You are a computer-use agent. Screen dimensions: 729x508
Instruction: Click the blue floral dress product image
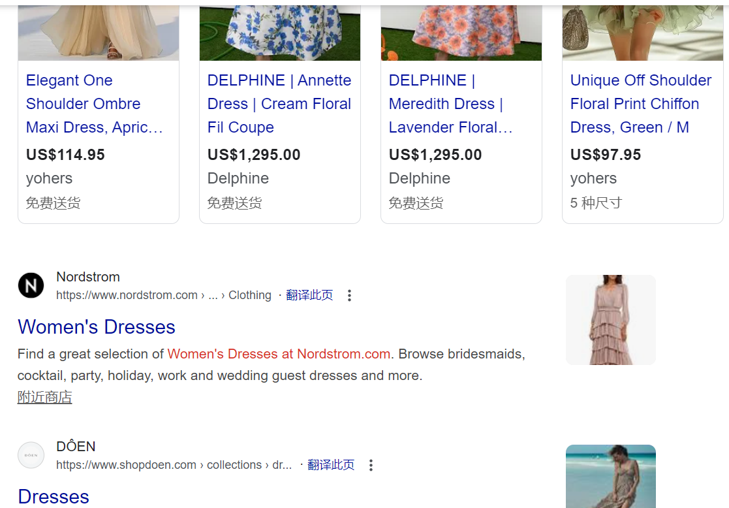pyautogui.click(x=280, y=33)
